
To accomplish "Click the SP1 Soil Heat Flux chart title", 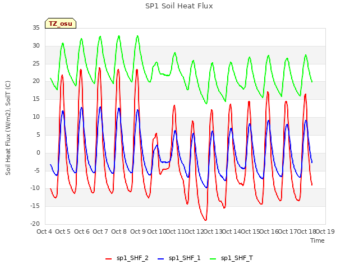I will pyautogui.click(x=179, y=6).
